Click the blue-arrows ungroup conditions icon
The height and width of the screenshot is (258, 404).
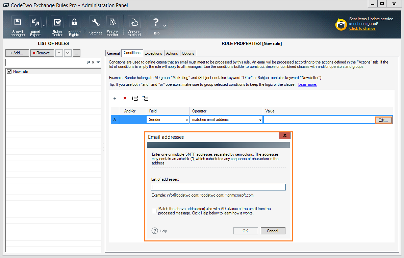[145, 98]
